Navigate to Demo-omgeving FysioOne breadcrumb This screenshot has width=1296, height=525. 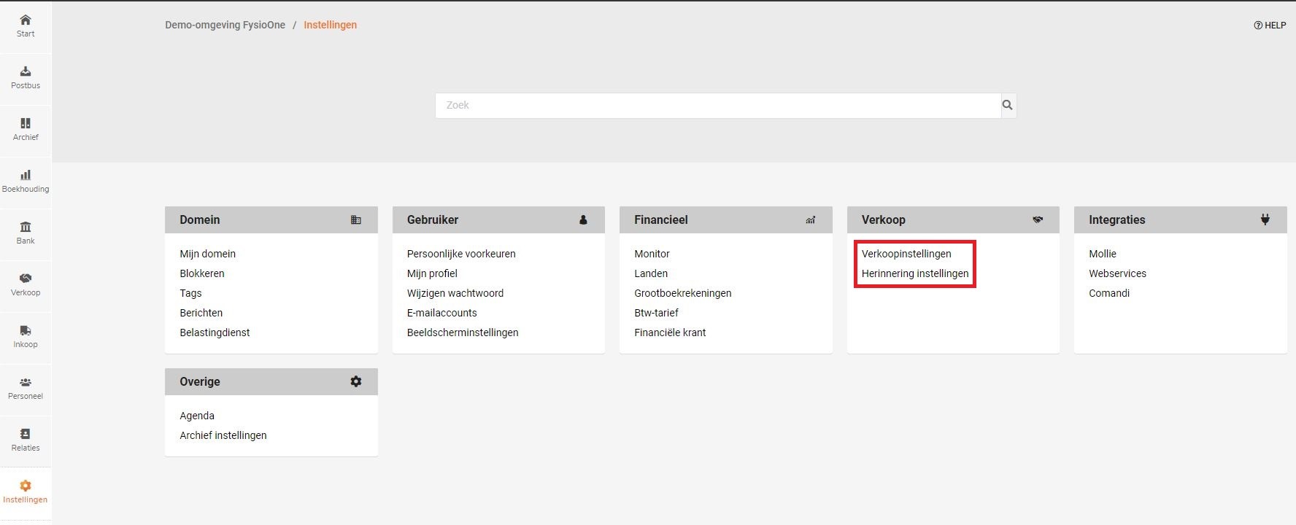coord(225,25)
